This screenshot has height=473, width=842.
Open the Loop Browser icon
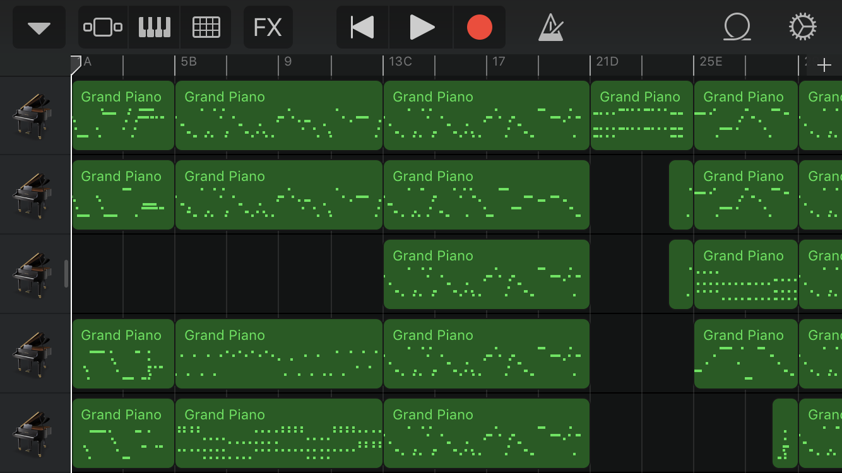737,28
